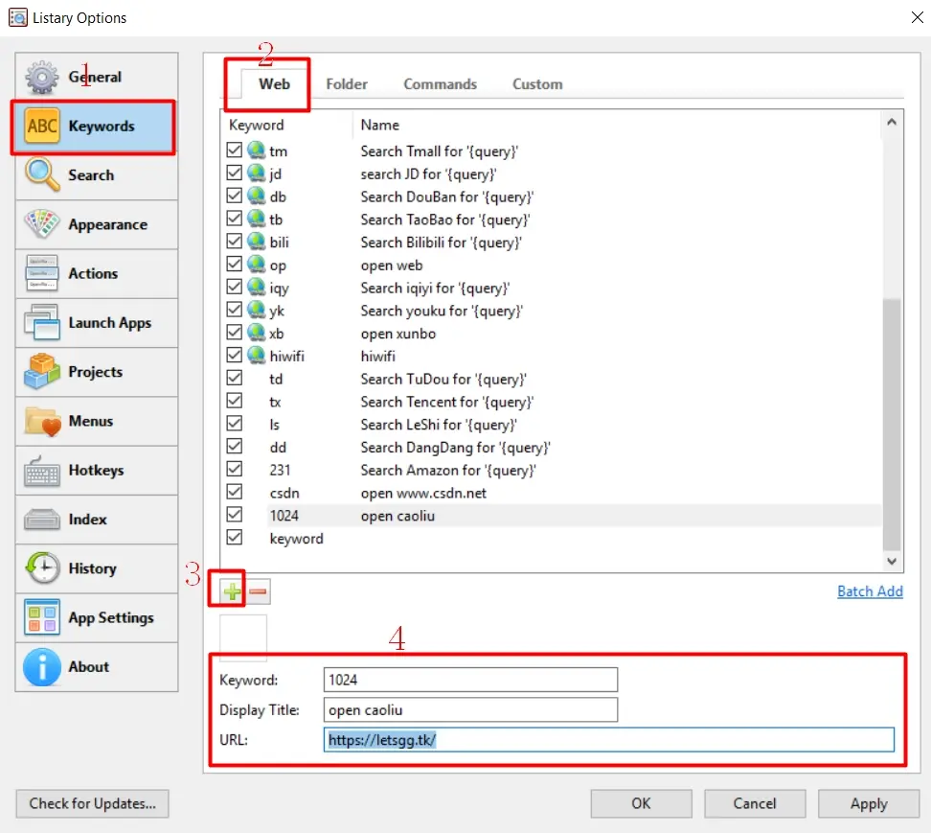The width and height of the screenshot is (931, 833).
Task: Go to the Hotkeys keyboard icon
Action: point(41,471)
